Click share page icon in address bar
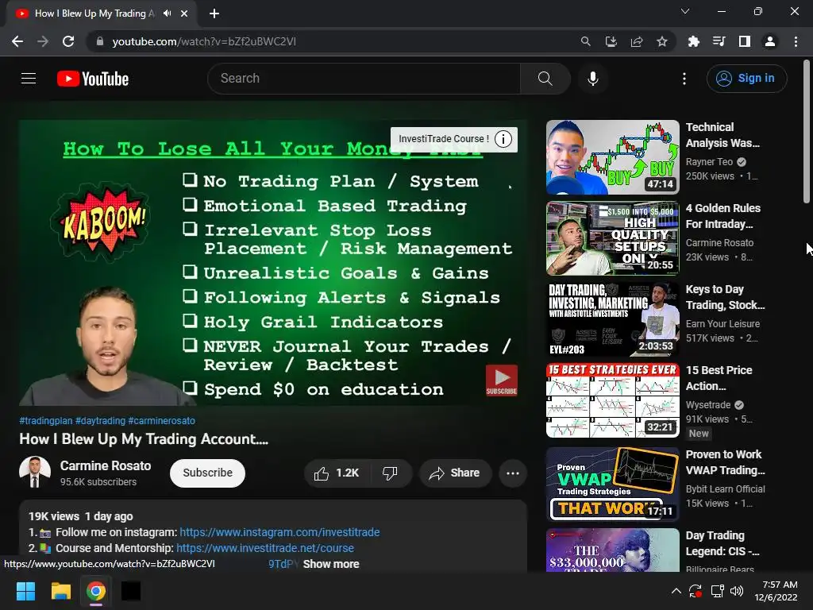The width and height of the screenshot is (813, 610). (x=637, y=41)
